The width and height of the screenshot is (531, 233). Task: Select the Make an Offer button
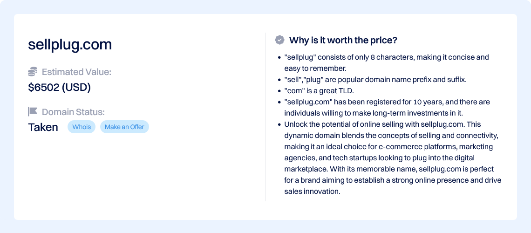click(125, 127)
